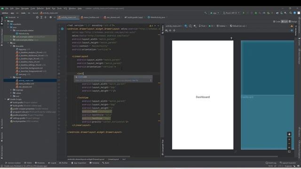Expand the values folder in project tree
This screenshot has height=169, width=301.
pyautogui.click(x=11, y=93)
